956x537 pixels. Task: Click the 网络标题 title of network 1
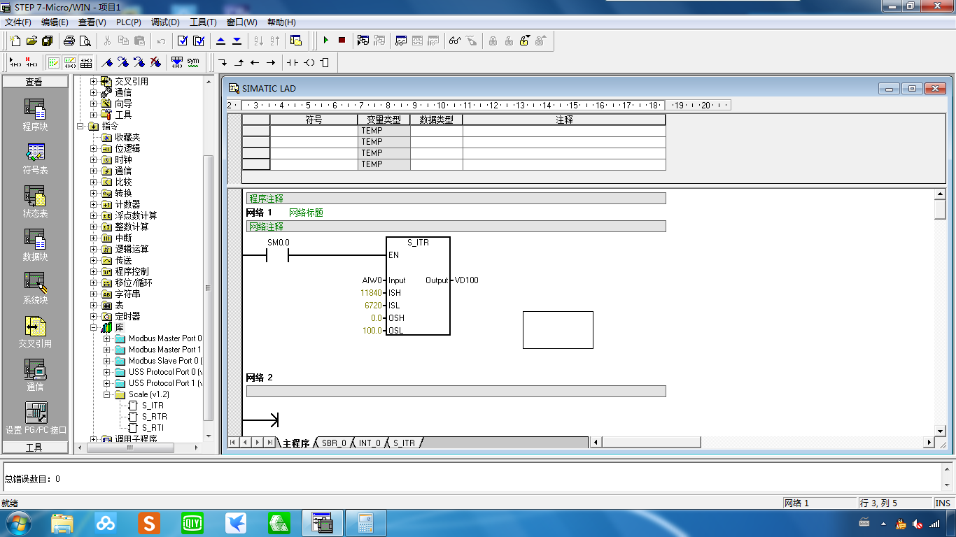point(306,213)
